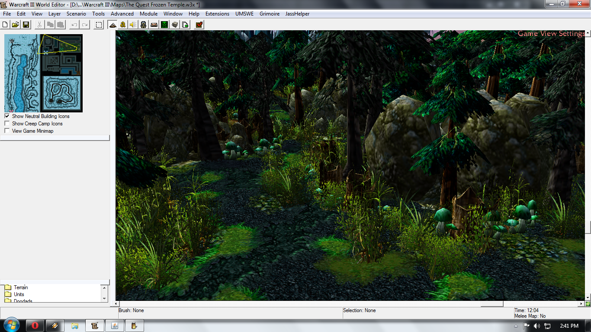Redo action via toolbar arrow
The image size is (591, 332).
(x=85, y=25)
